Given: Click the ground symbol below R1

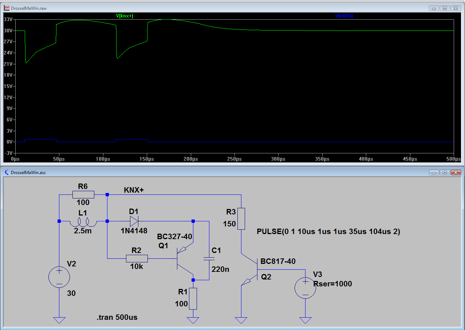Looking at the screenshot, I should tap(193, 320).
